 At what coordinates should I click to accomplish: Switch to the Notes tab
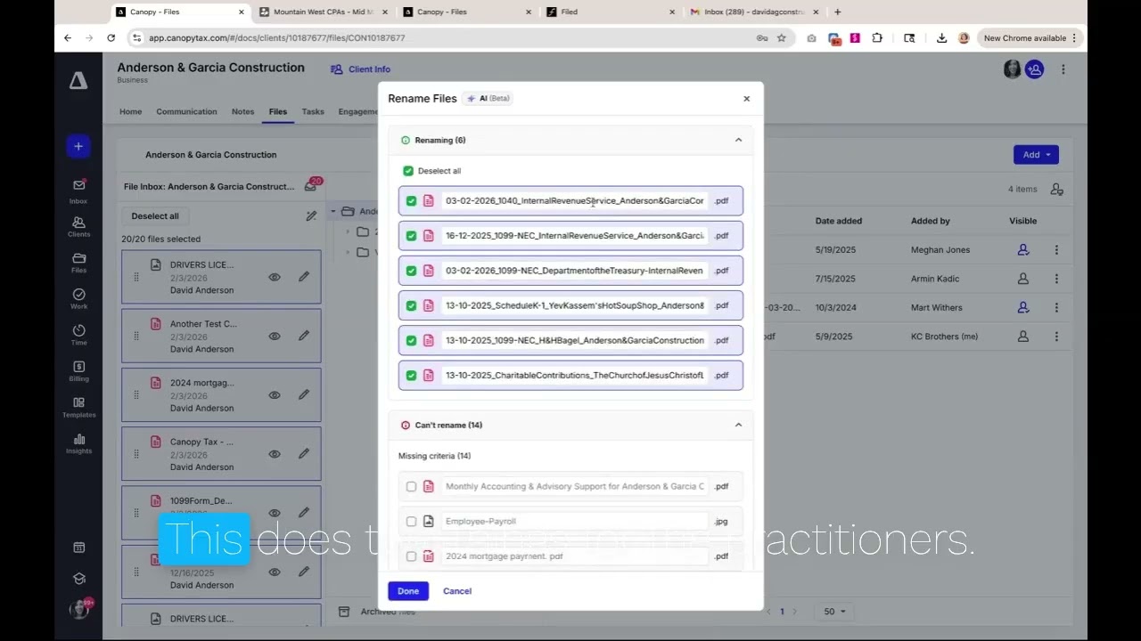click(242, 111)
